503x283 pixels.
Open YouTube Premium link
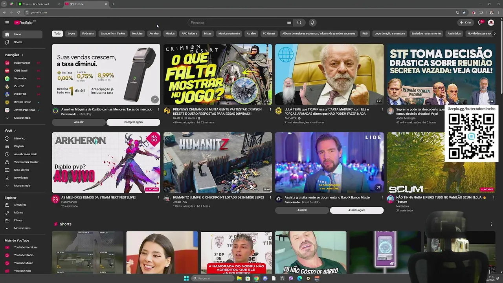23,247
